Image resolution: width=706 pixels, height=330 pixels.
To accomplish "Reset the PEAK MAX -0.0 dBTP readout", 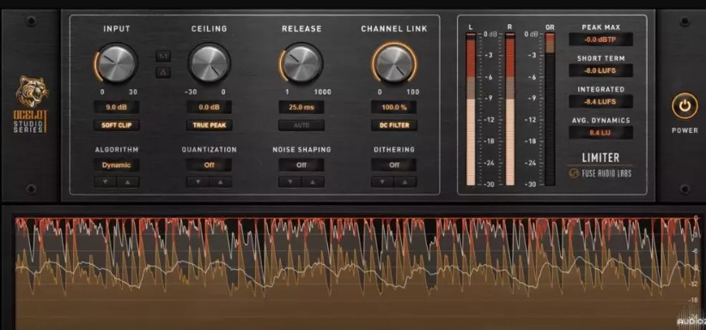I will point(600,39).
